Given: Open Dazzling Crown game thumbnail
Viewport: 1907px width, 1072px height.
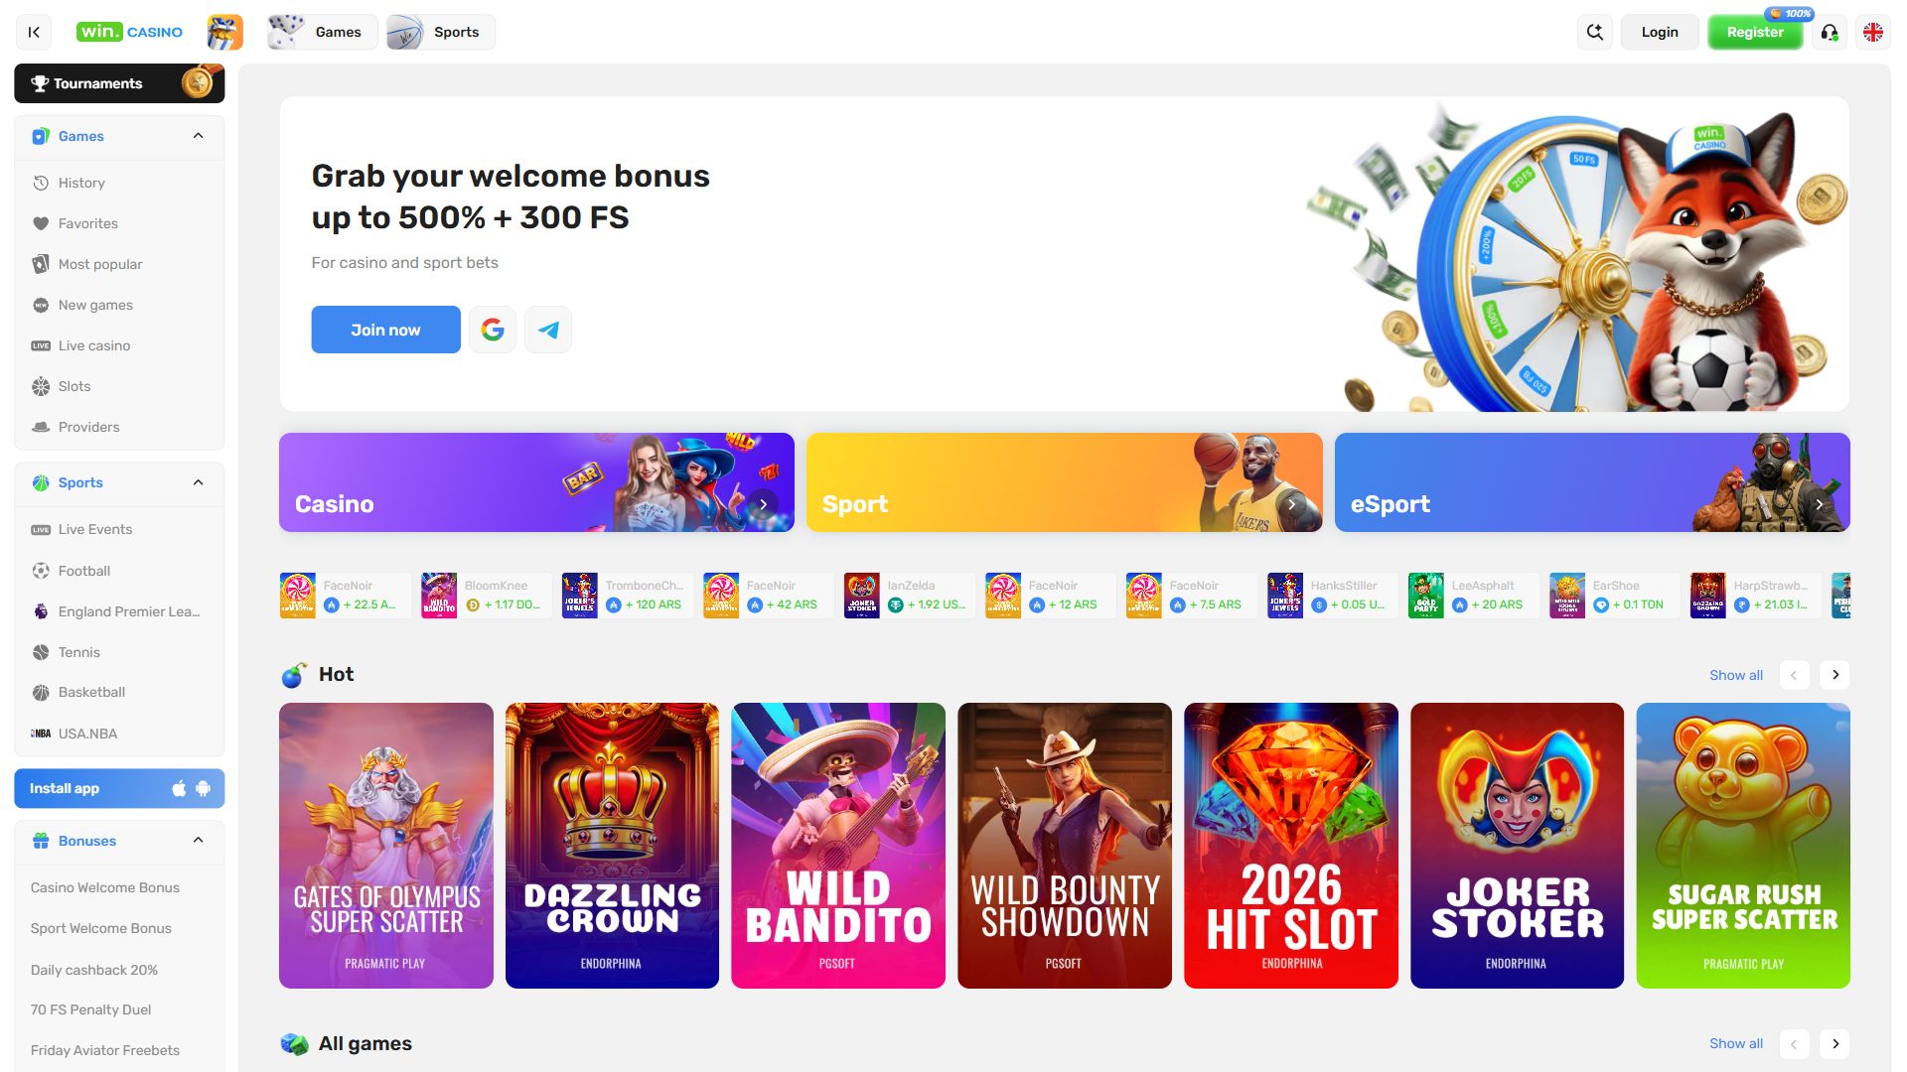Looking at the screenshot, I should 612,846.
